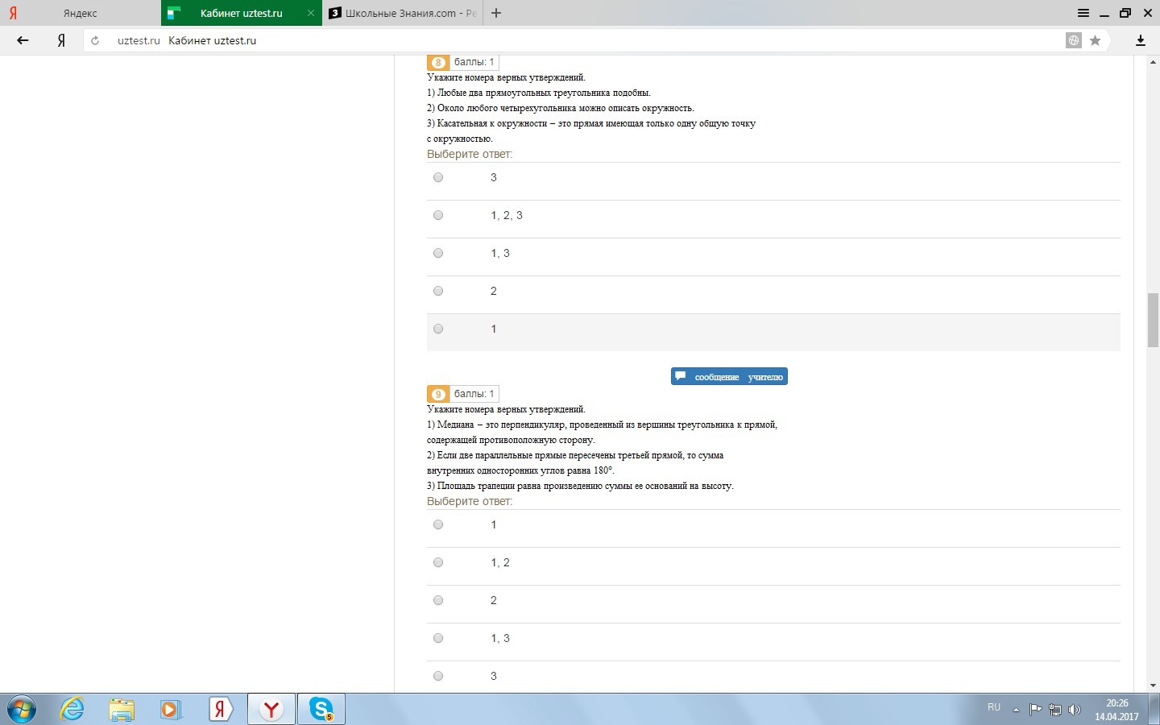The image size is (1160, 725).
Task: Click the orange question number 9 badge
Action: click(x=438, y=394)
